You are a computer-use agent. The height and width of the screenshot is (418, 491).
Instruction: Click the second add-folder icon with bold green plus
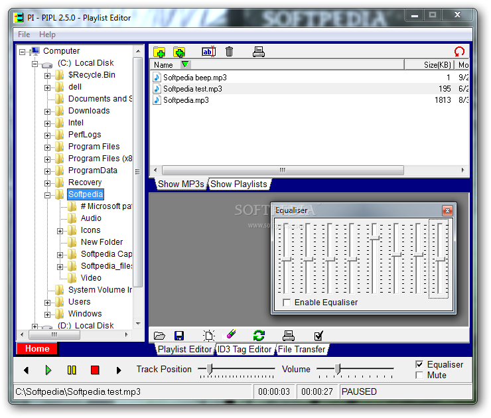(x=179, y=52)
